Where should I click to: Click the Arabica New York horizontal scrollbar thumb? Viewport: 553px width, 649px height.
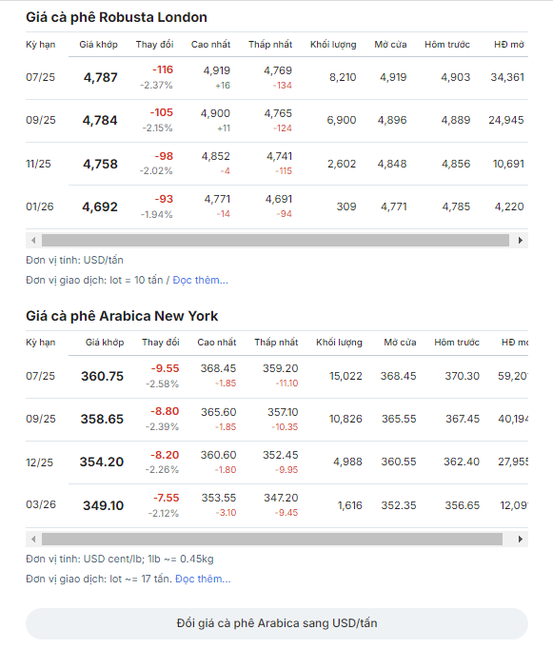tap(272, 540)
